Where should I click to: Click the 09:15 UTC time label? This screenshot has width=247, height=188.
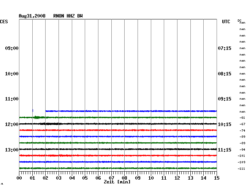coord(225,99)
